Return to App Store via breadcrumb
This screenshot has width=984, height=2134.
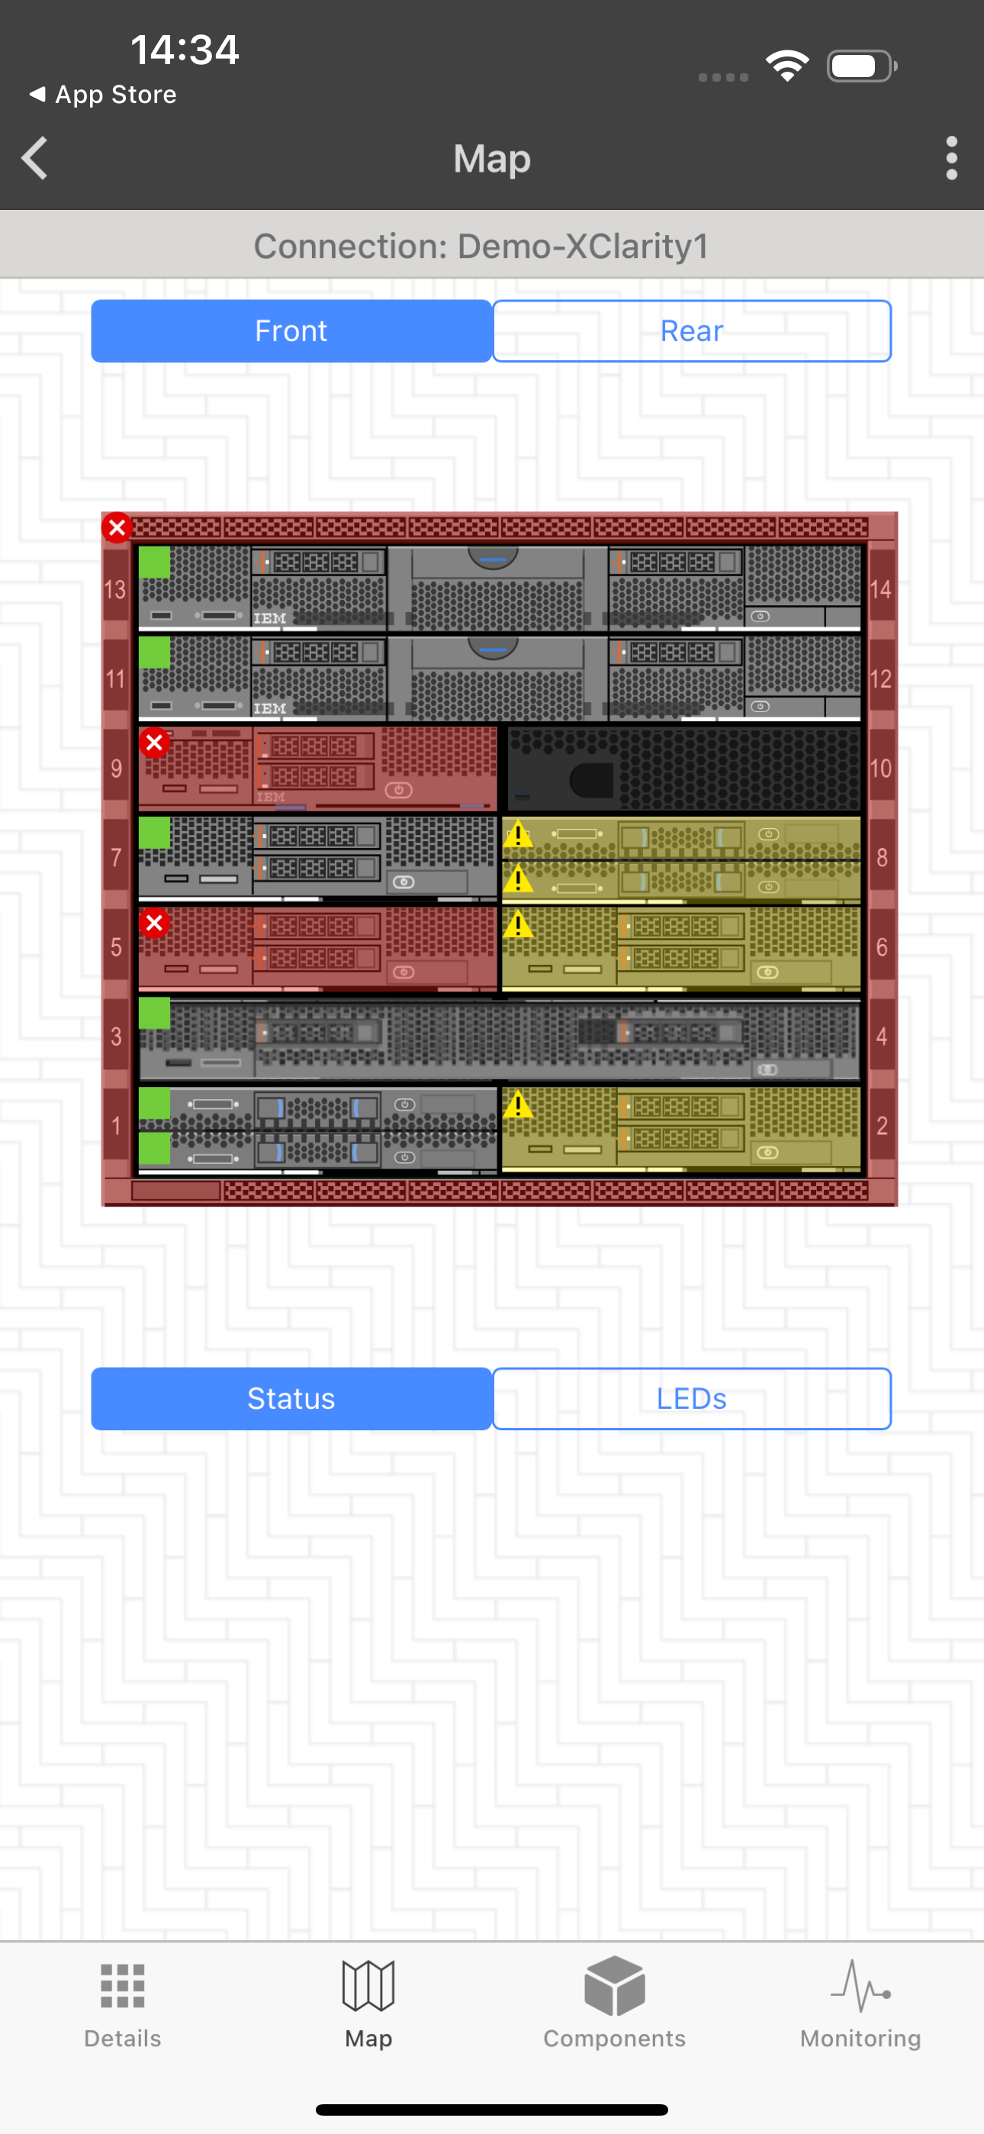click(x=104, y=95)
